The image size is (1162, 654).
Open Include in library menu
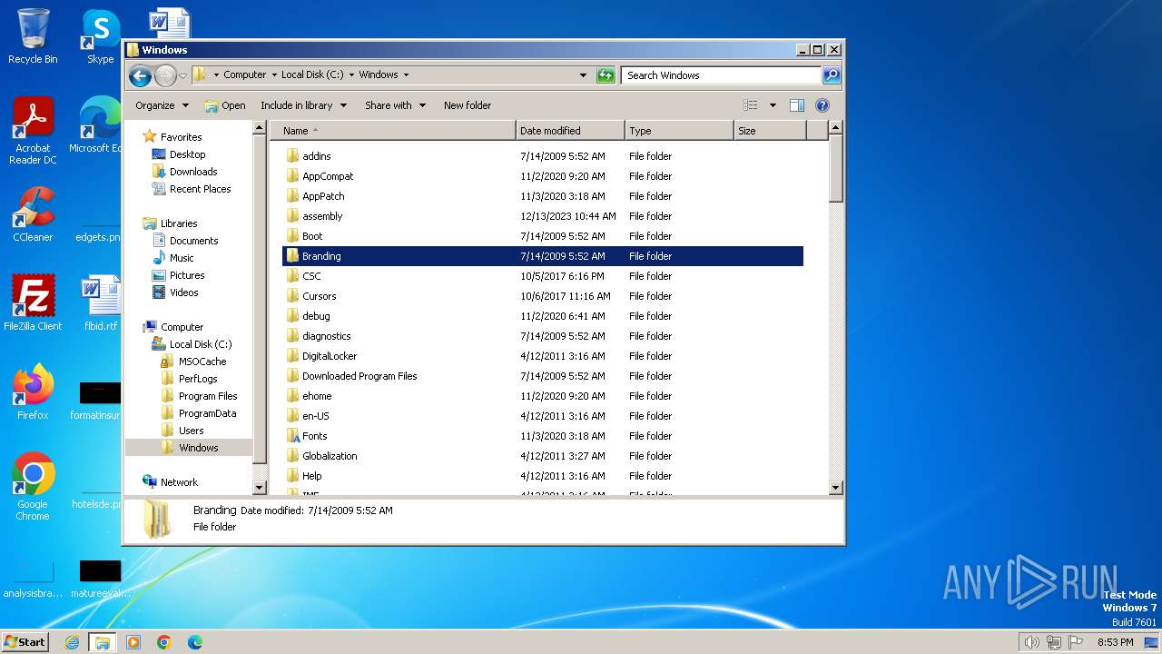[x=303, y=105]
